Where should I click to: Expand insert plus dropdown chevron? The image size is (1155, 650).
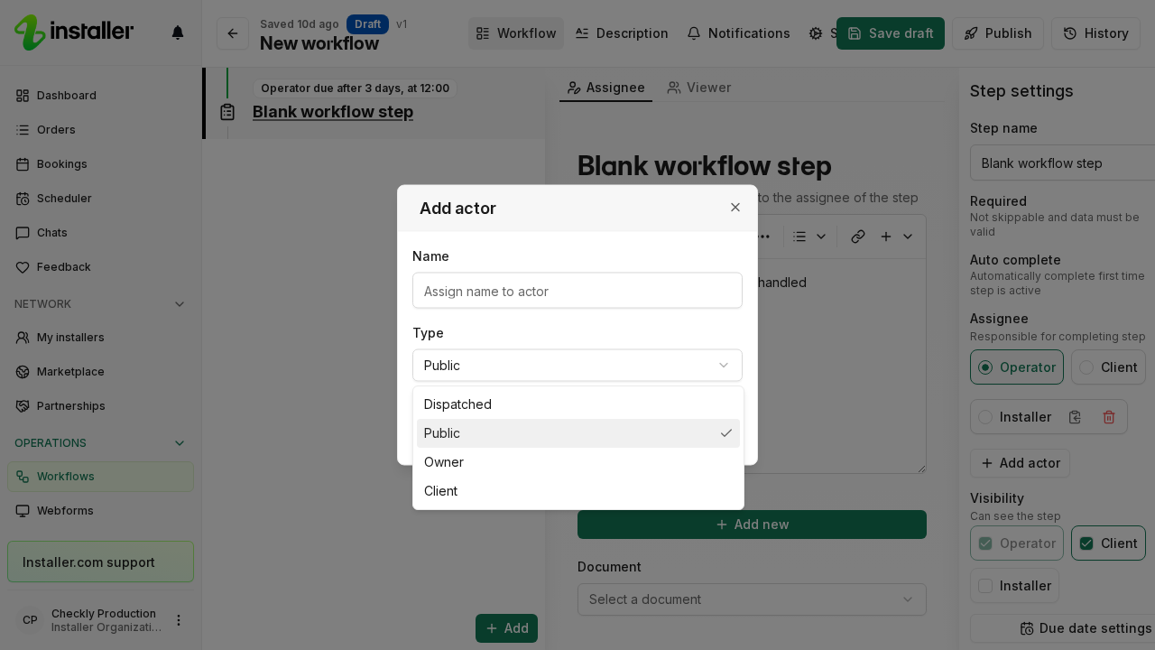pyautogui.click(x=908, y=237)
